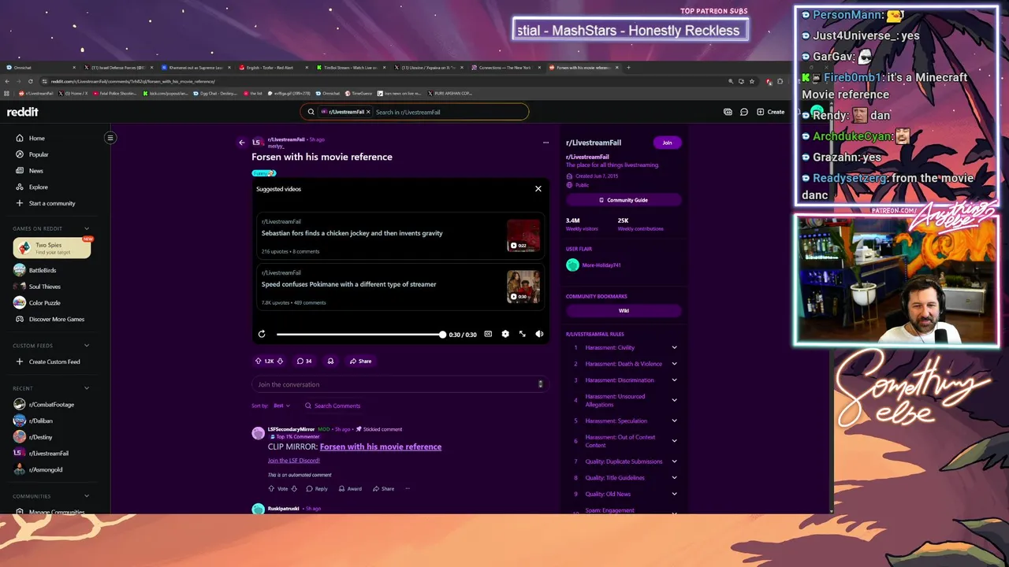
Task: Open the advertise icon in Reddit header
Action: 728,112
